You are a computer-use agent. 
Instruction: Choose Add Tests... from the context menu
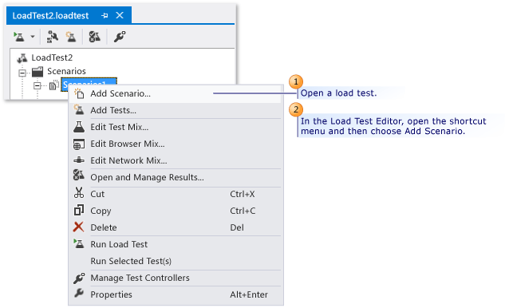coord(176,110)
